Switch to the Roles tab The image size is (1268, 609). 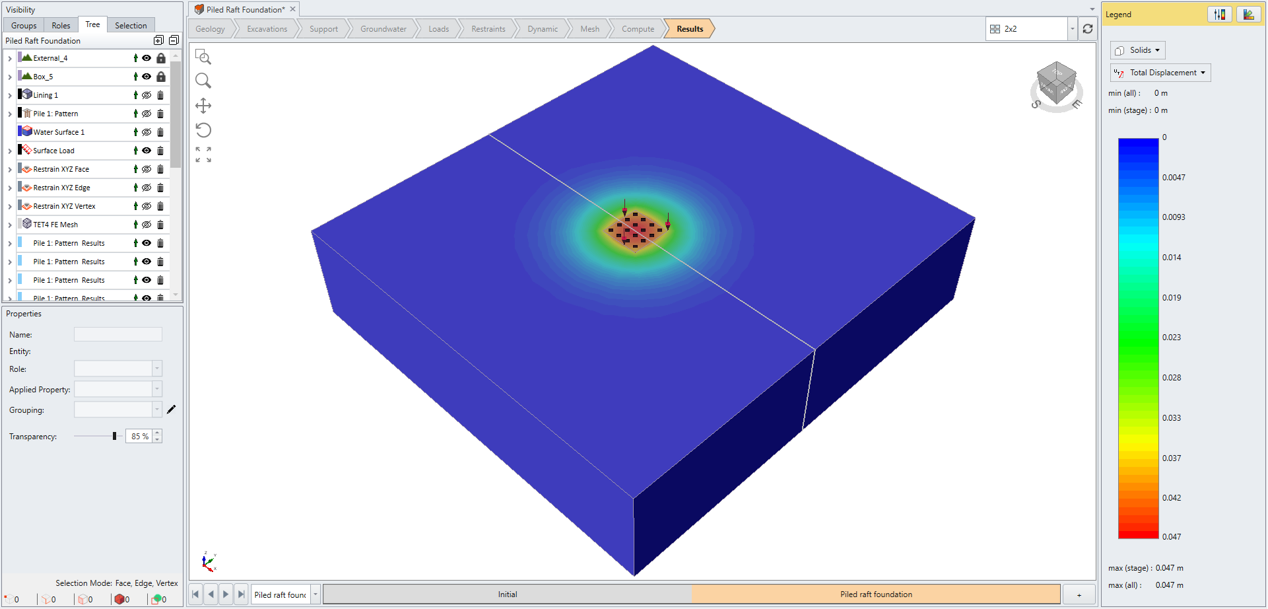[x=61, y=26]
